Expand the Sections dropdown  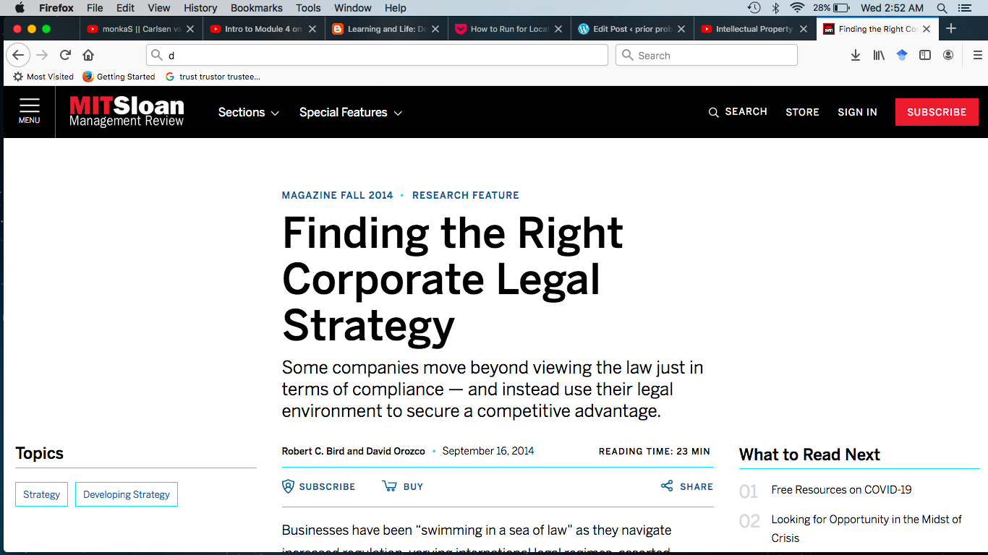[x=248, y=113]
